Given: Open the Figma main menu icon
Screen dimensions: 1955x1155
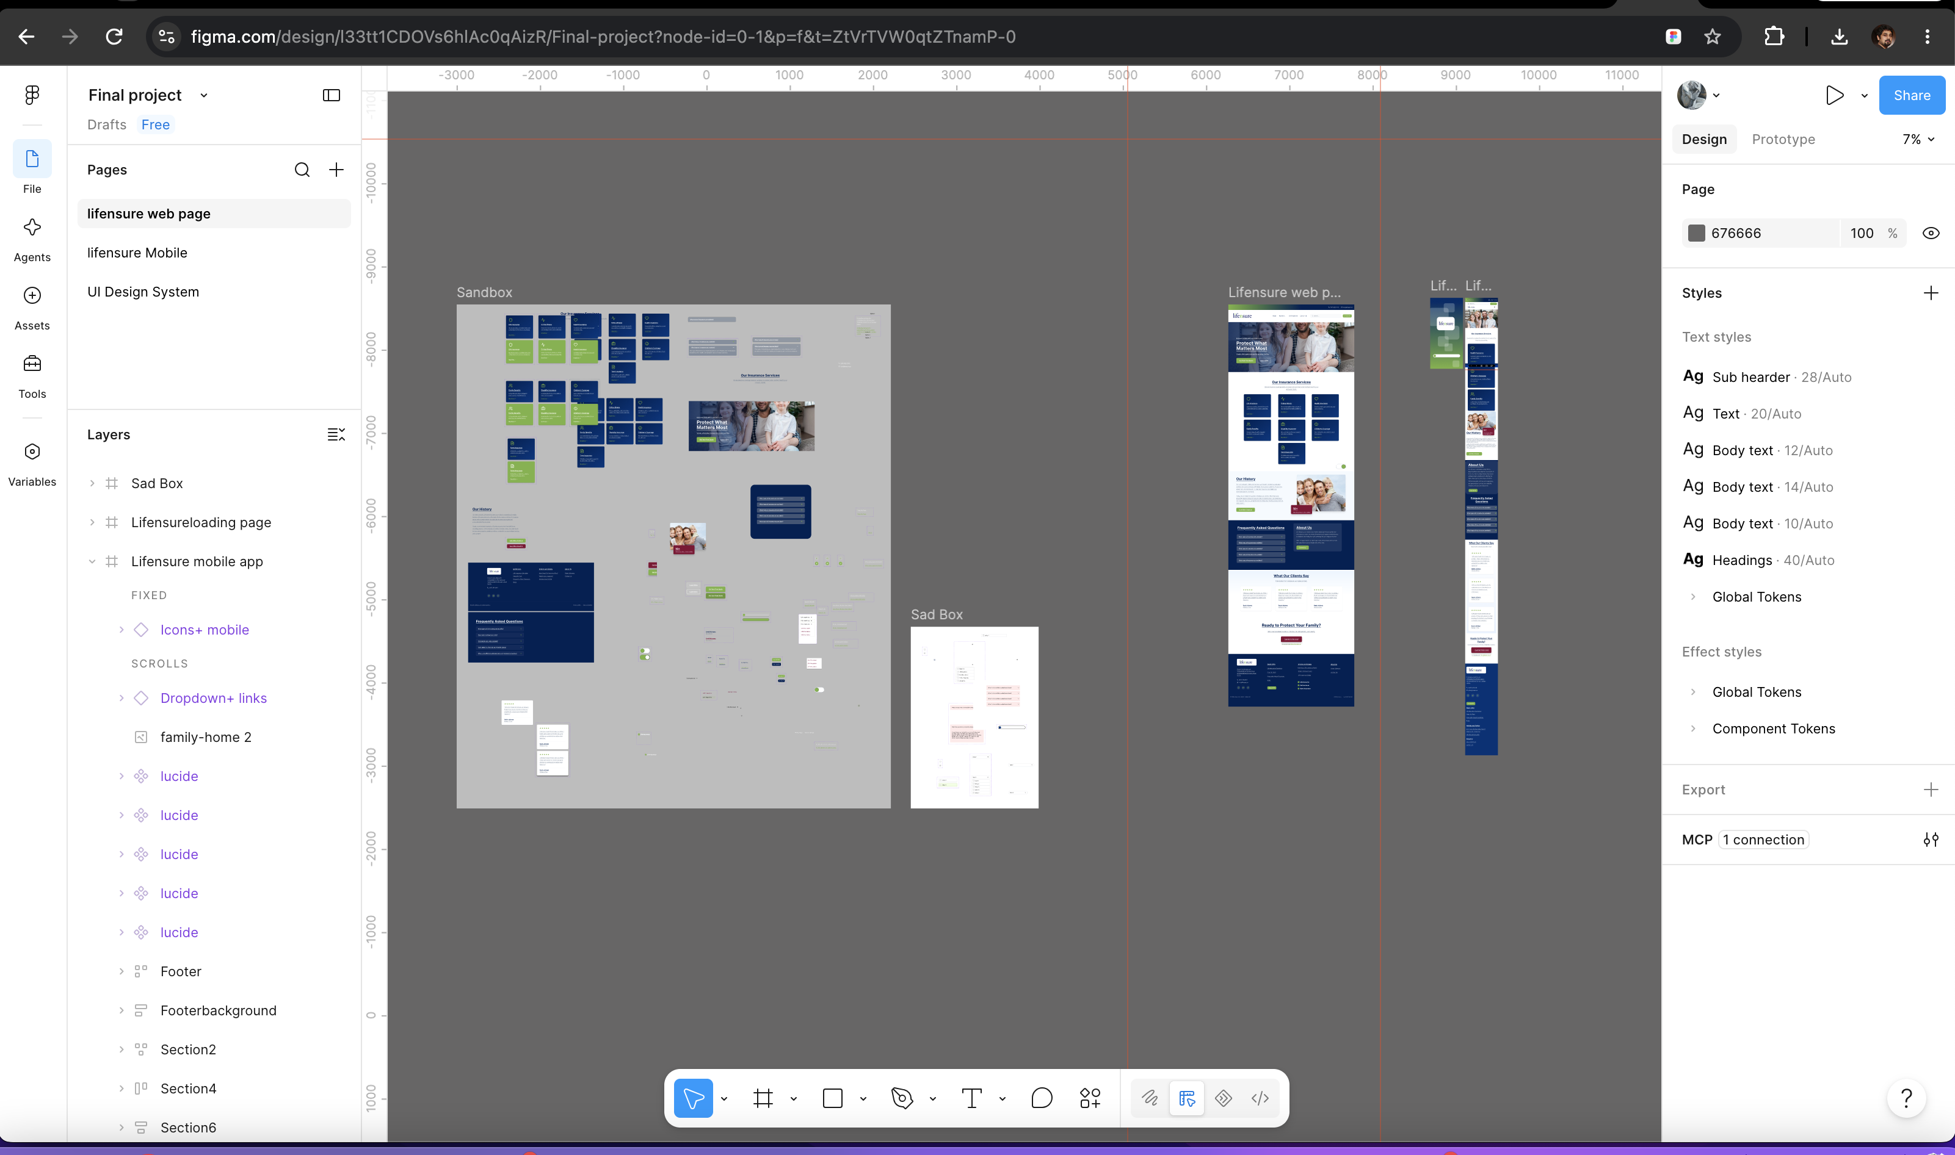Looking at the screenshot, I should pyautogui.click(x=32, y=95).
